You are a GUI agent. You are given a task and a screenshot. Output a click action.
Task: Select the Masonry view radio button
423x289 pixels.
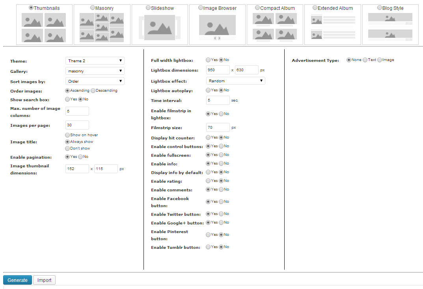[93, 7]
